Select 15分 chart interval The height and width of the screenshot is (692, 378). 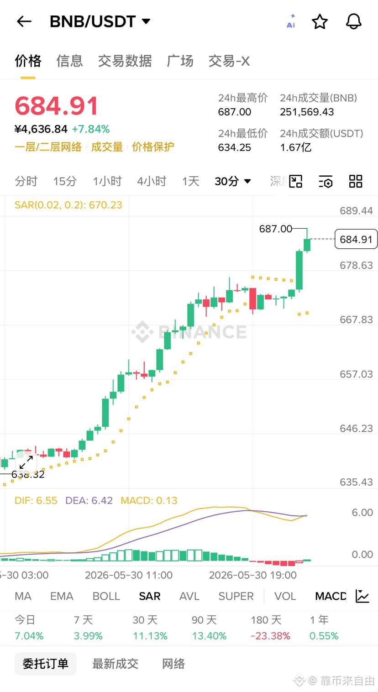(65, 181)
